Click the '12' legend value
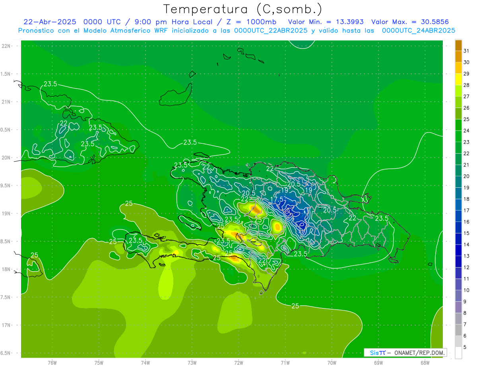This screenshot has height=368, width=477. [466, 267]
